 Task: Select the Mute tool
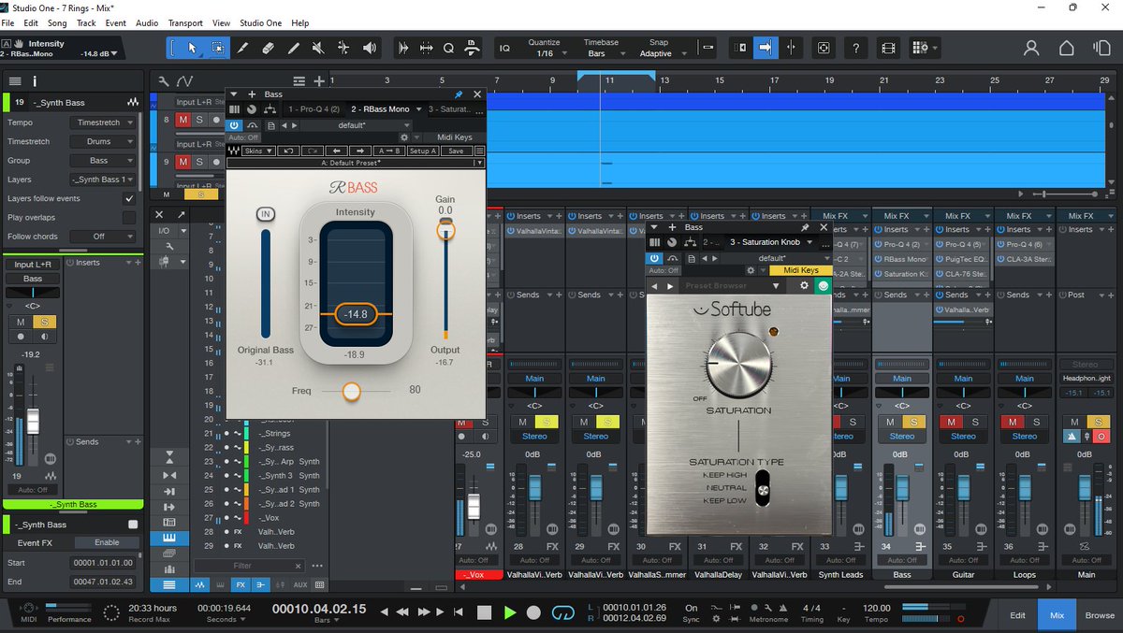(318, 48)
